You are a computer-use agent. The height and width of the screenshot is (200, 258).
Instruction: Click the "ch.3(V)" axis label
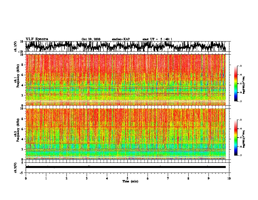pos(16,168)
